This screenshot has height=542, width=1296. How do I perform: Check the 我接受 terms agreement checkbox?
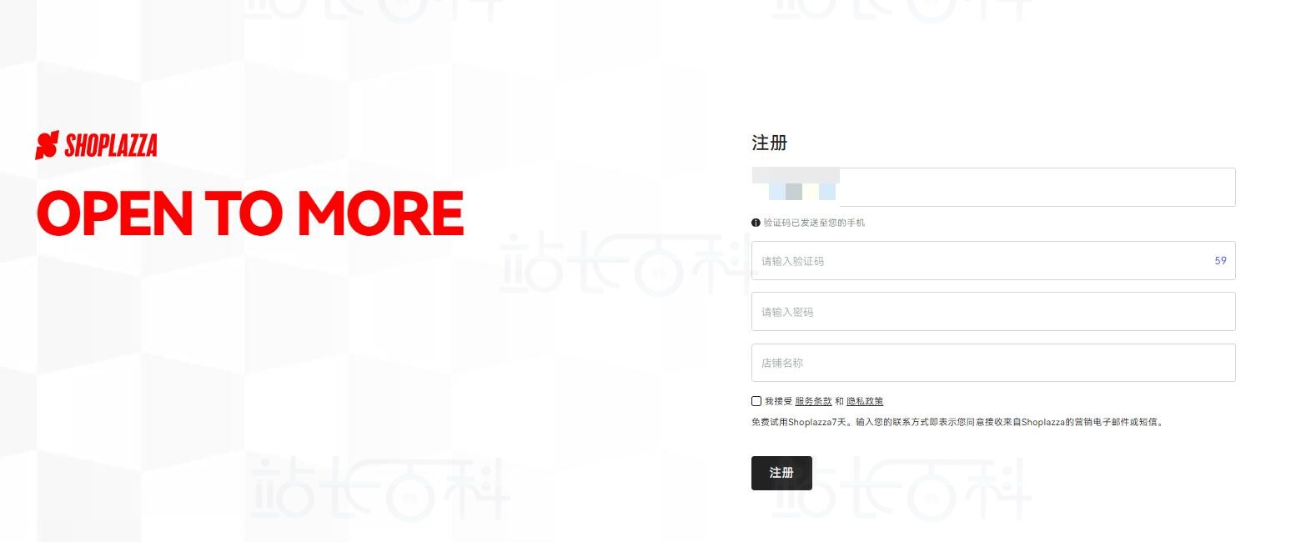tap(756, 401)
